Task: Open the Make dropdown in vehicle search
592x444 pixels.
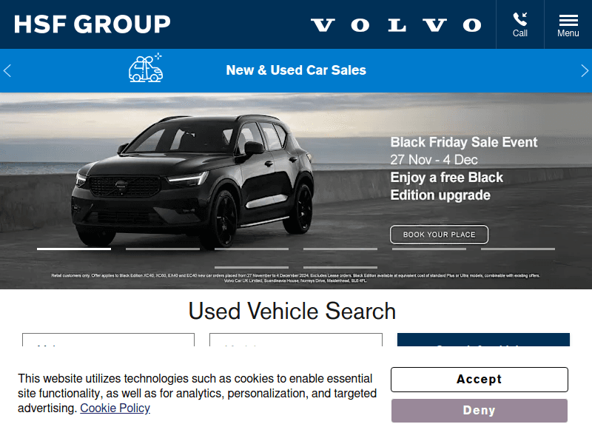Action: (108, 340)
